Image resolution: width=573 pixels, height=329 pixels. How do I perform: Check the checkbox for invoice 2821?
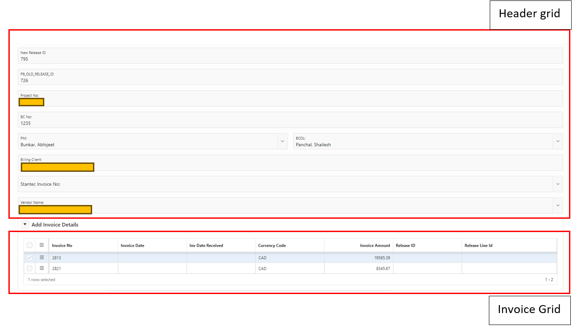pos(29,268)
